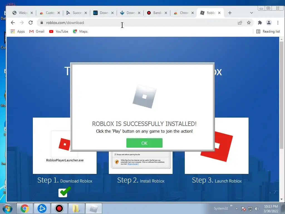
Task: Open the share page icon
Action: coord(240,23)
